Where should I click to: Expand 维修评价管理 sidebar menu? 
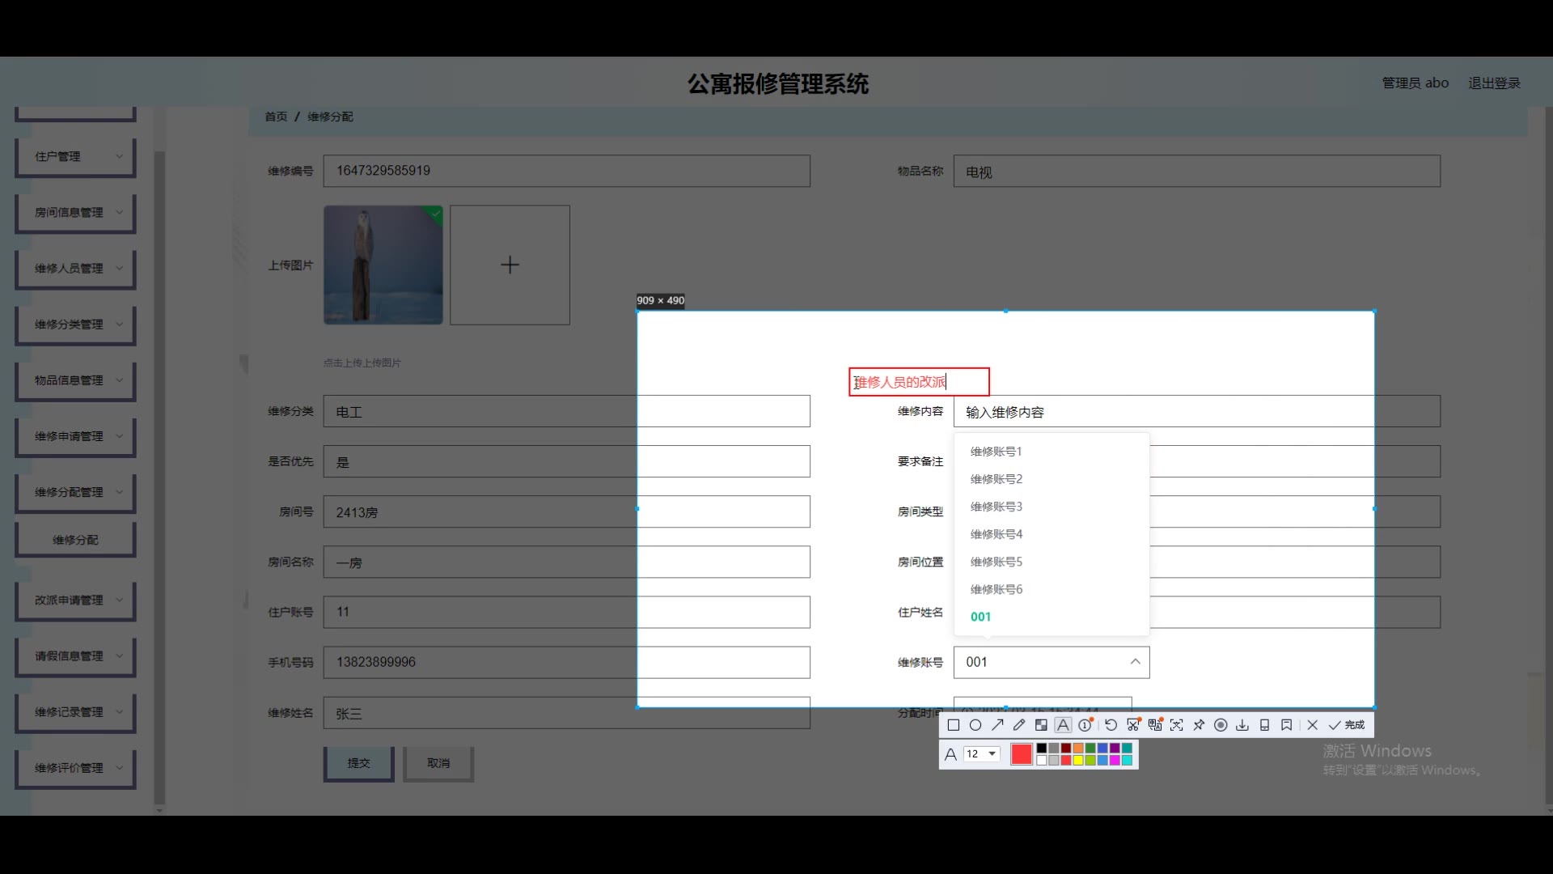tap(75, 767)
